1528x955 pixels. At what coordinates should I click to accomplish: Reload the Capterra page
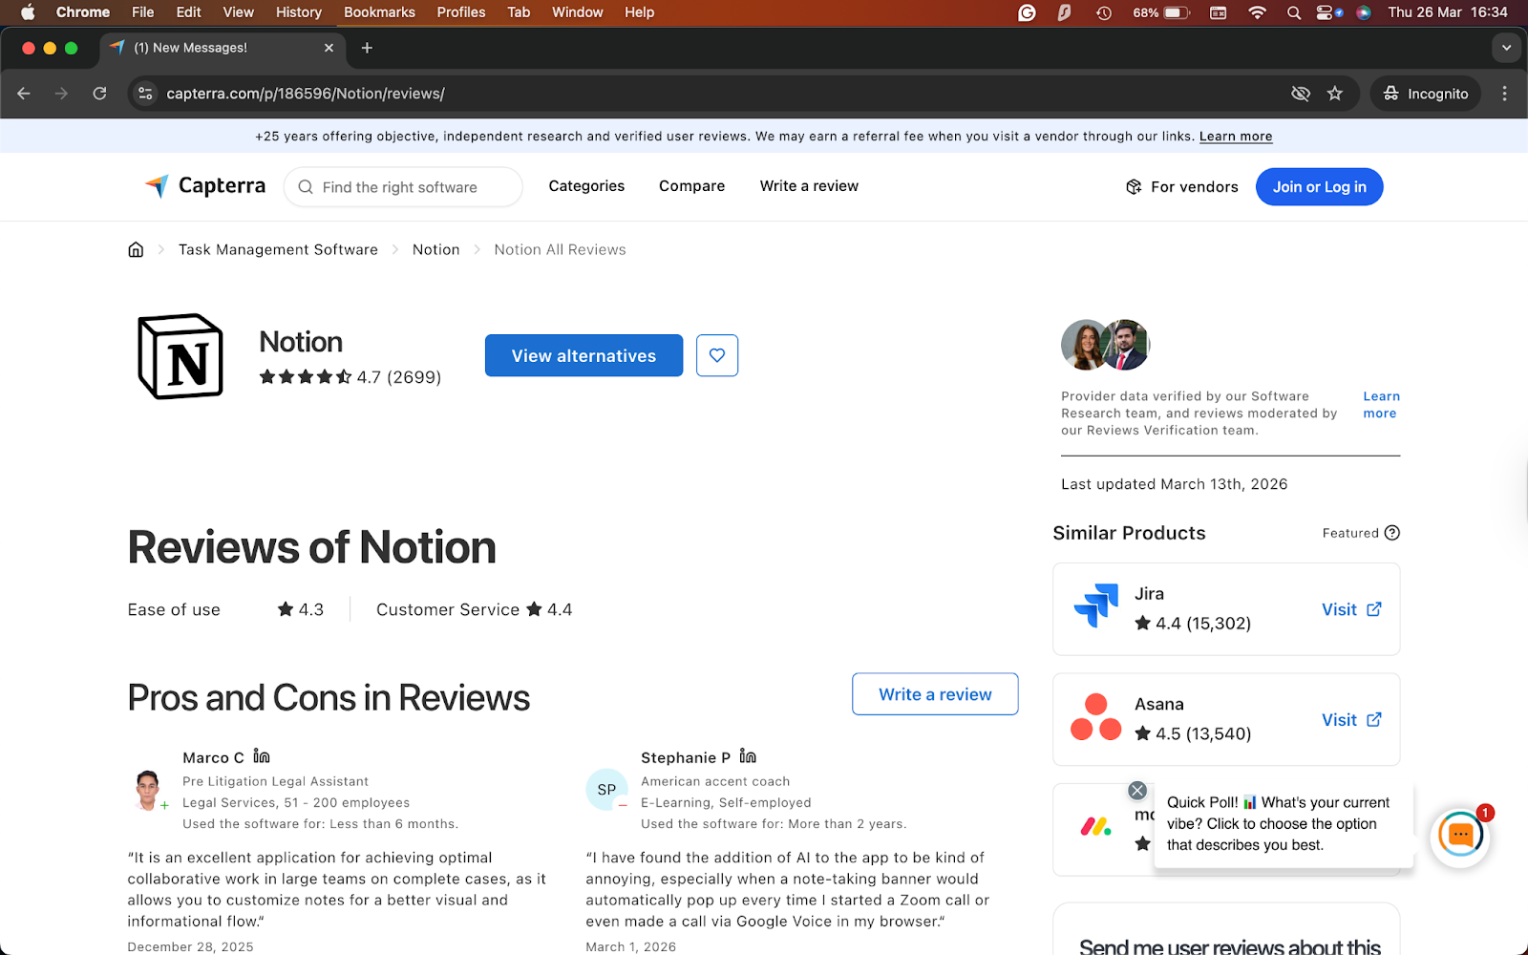tap(99, 94)
